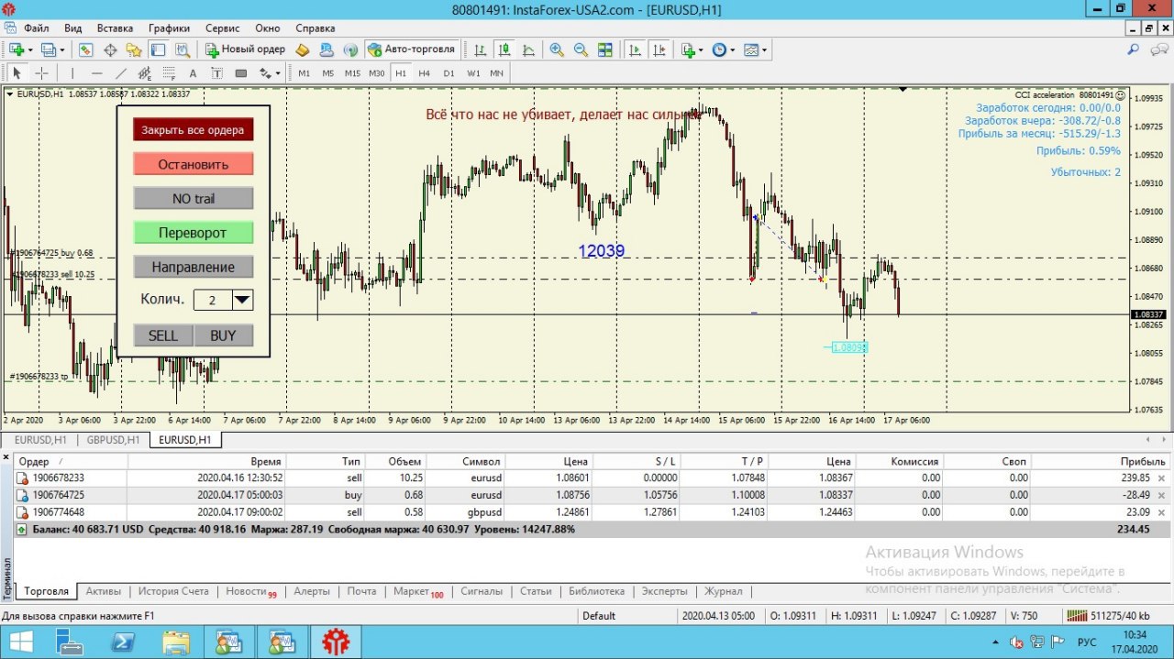Screen dimensions: 1174x659
Task: Zoom out of the chart
Action: point(581,49)
